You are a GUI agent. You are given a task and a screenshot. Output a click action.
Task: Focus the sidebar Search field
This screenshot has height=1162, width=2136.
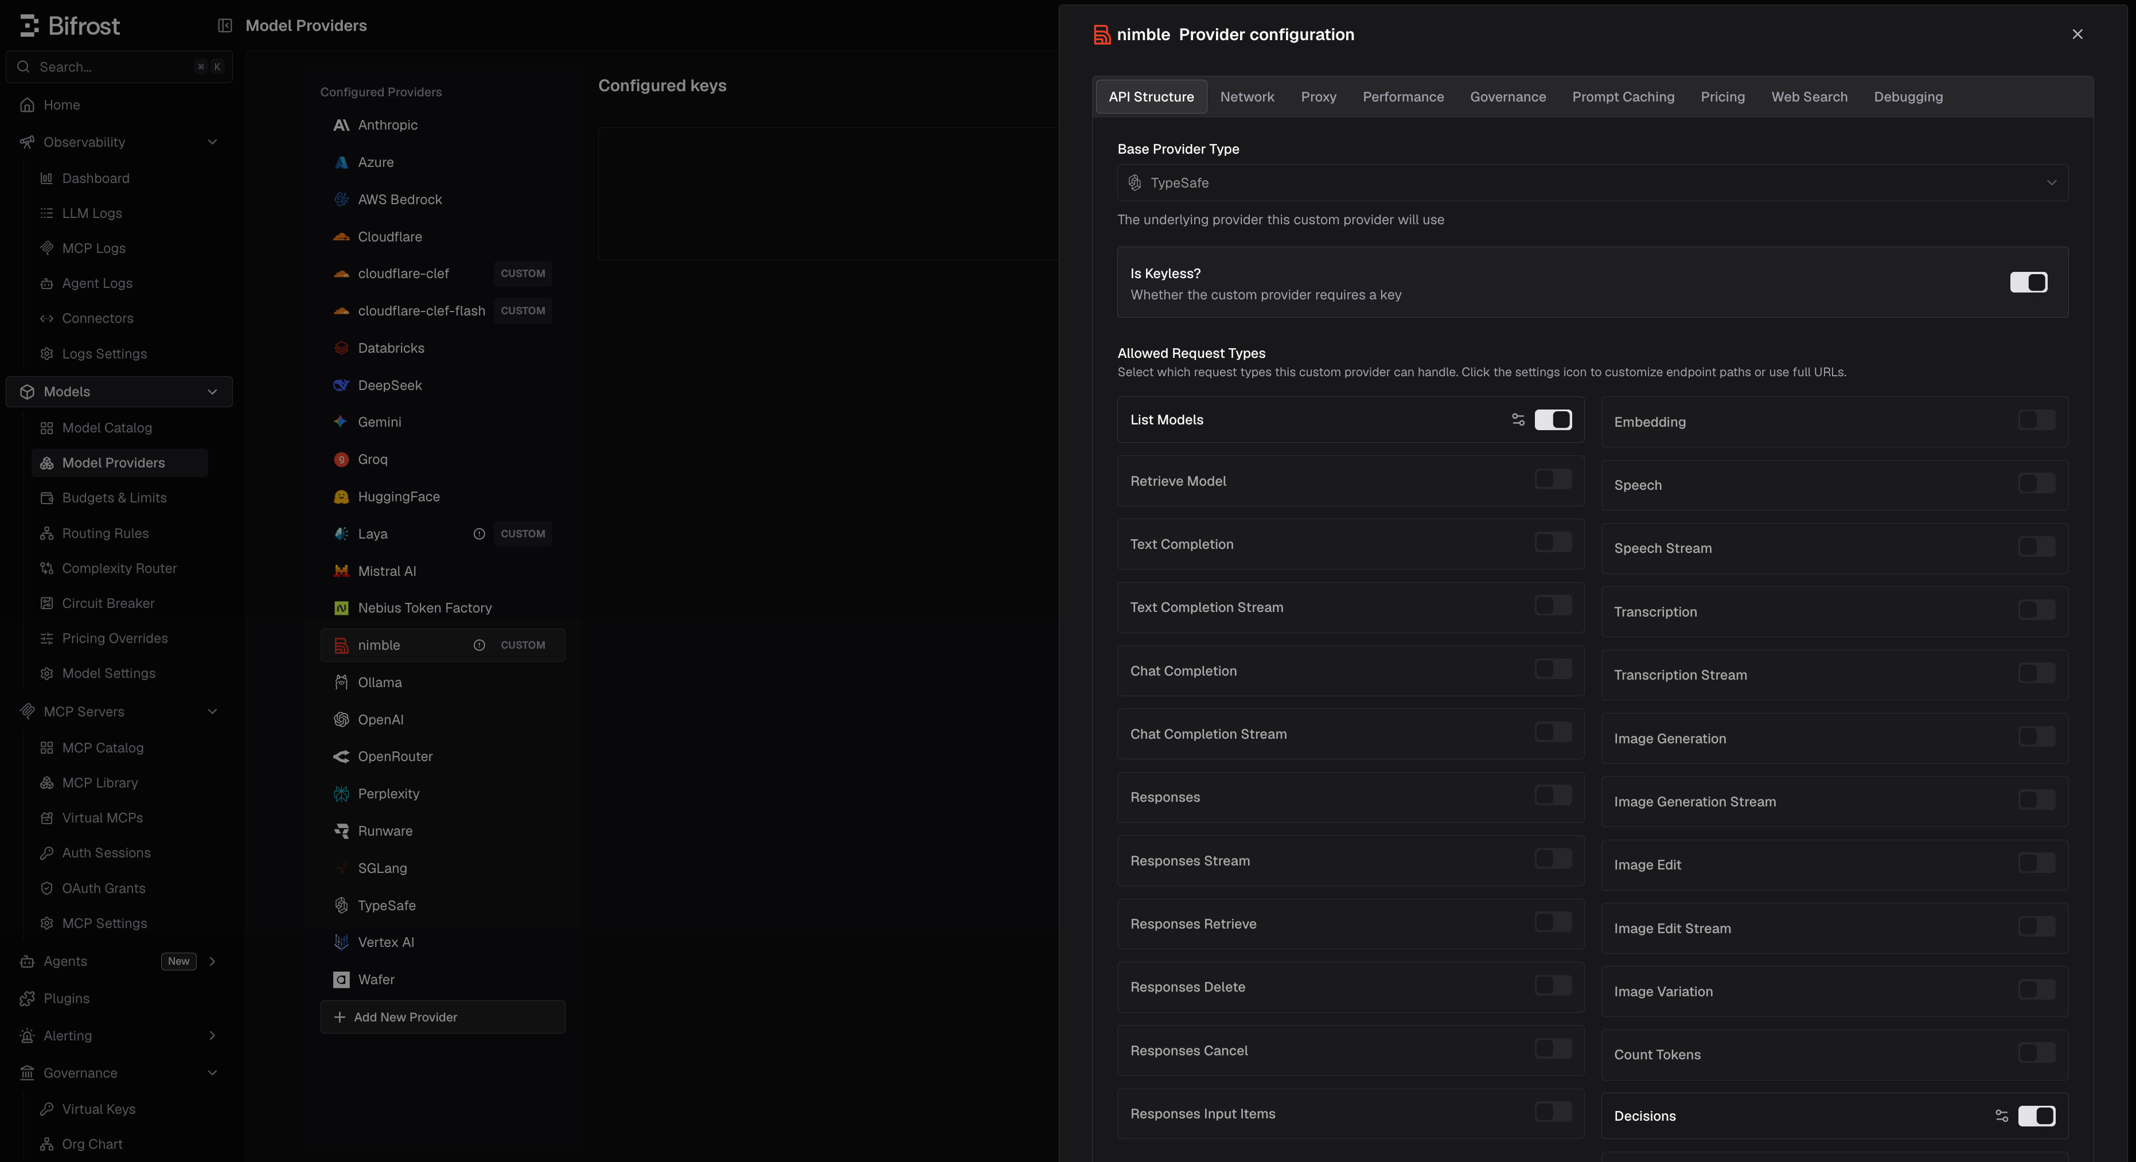[x=119, y=67]
